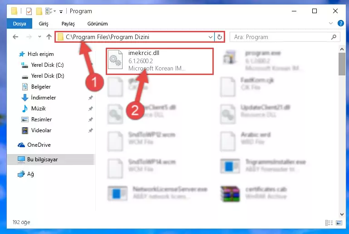This screenshot has width=349, height=234.
Task: Click the title bar folder icon
Action: (x=14, y=11)
